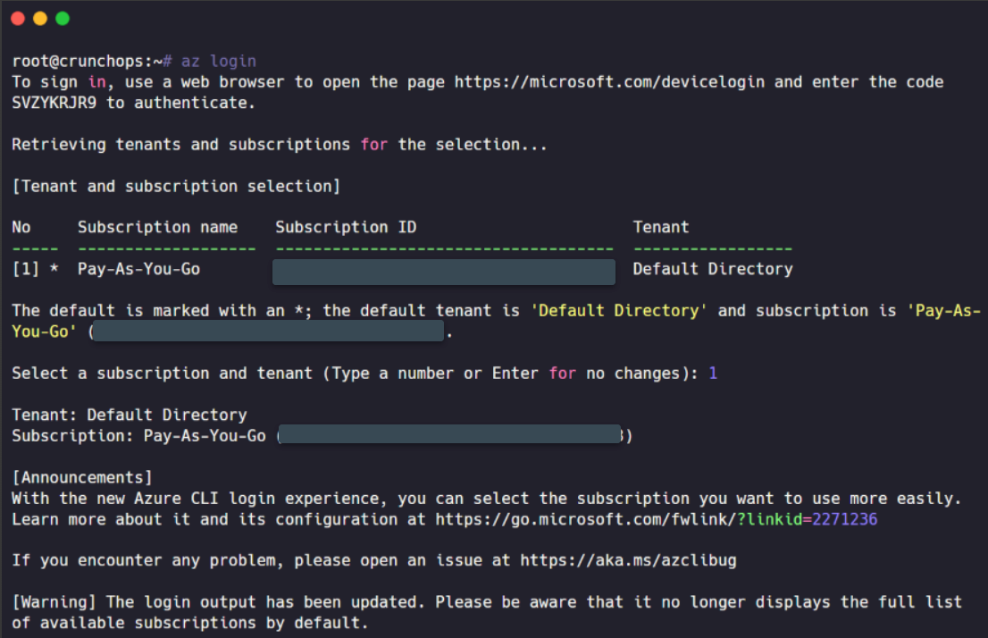988x638 pixels.
Task: Click the 'Tenant' column header
Action: click(x=661, y=227)
